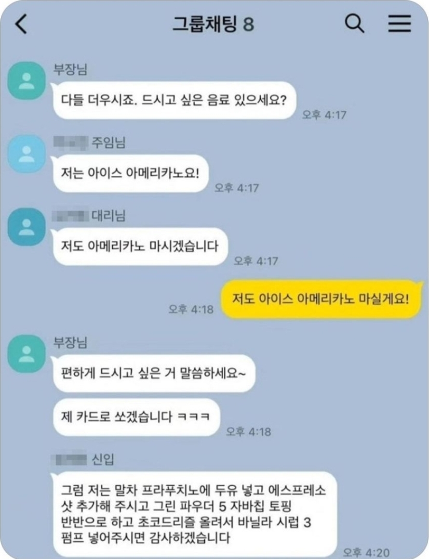429x559 pixels.
Task: Tap the 편하게 드시고 싶은 거 말씀하세요 bubble
Action: (153, 373)
